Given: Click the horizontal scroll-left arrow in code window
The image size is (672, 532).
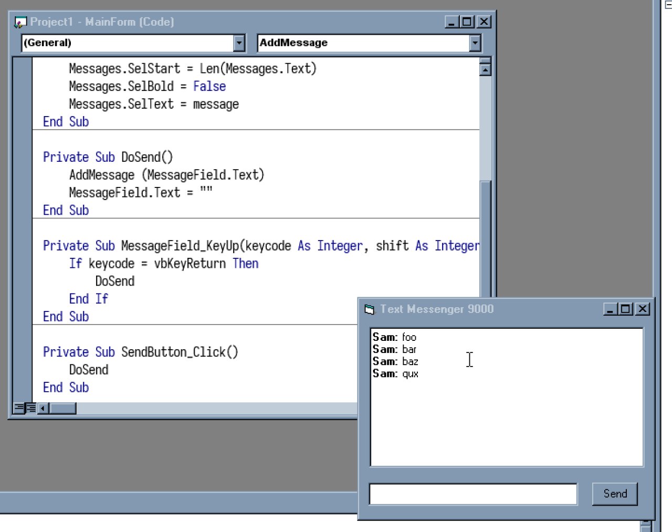Looking at the screenshot, I should click(43, 408).
